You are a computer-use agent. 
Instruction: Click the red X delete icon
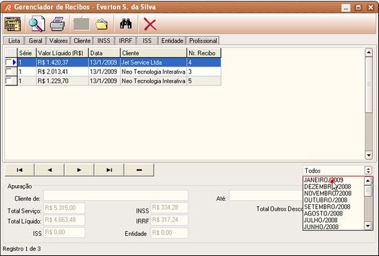150,24
